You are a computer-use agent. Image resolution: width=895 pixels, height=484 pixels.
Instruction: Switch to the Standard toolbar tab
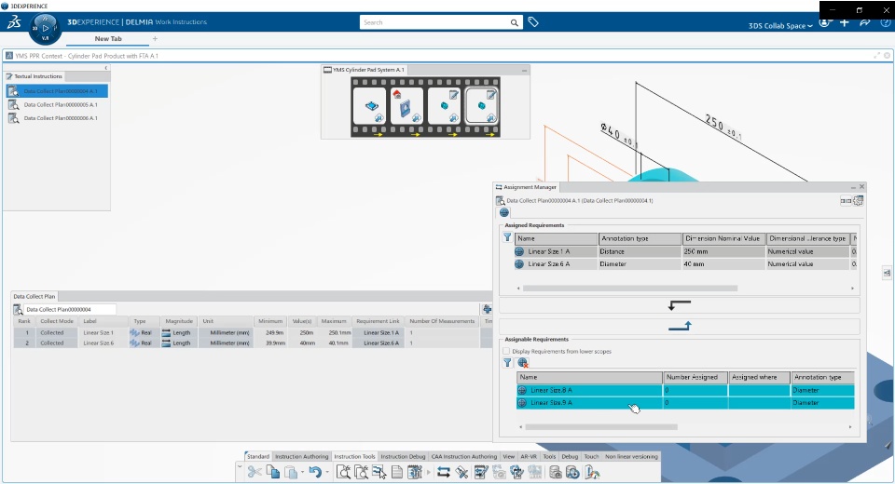[x=258, y=457]
